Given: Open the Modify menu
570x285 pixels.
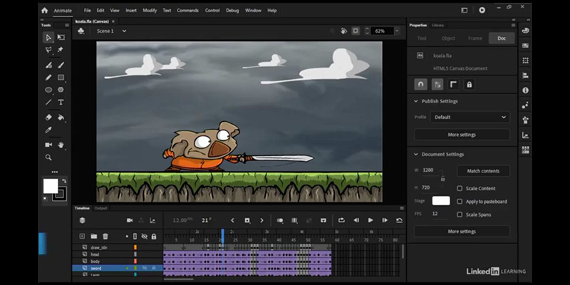Looking at the screenshot, I should point(150,11).
